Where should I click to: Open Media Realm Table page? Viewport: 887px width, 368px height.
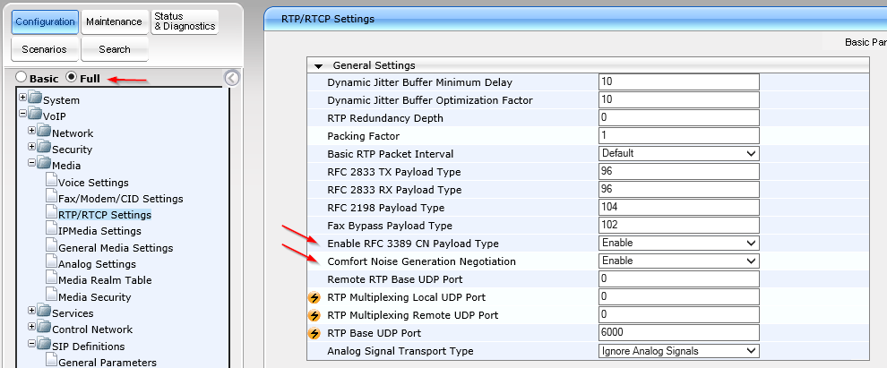click(105, 280)
